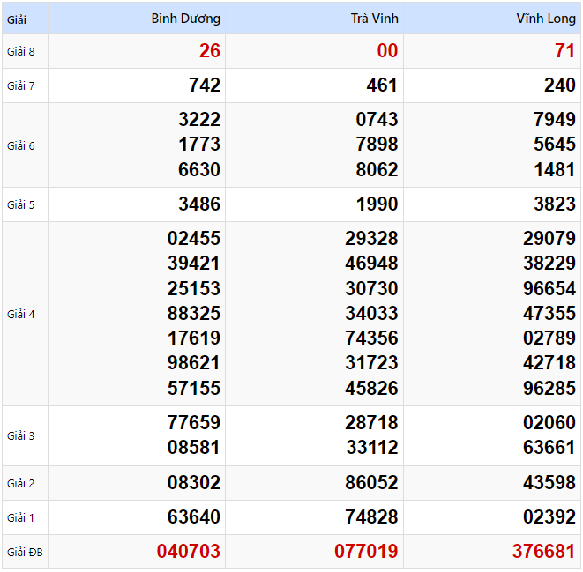Click the Bình Dương column header
This screenshot has width=583, height=572.
point(185,19)
